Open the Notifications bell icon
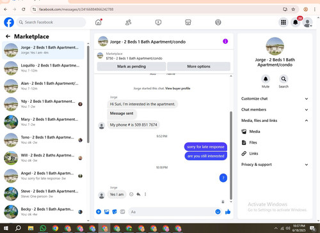 coord(296,22)
